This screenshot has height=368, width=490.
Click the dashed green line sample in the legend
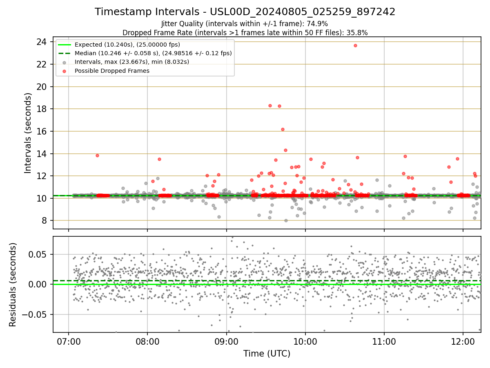click(x=65, y=53)
